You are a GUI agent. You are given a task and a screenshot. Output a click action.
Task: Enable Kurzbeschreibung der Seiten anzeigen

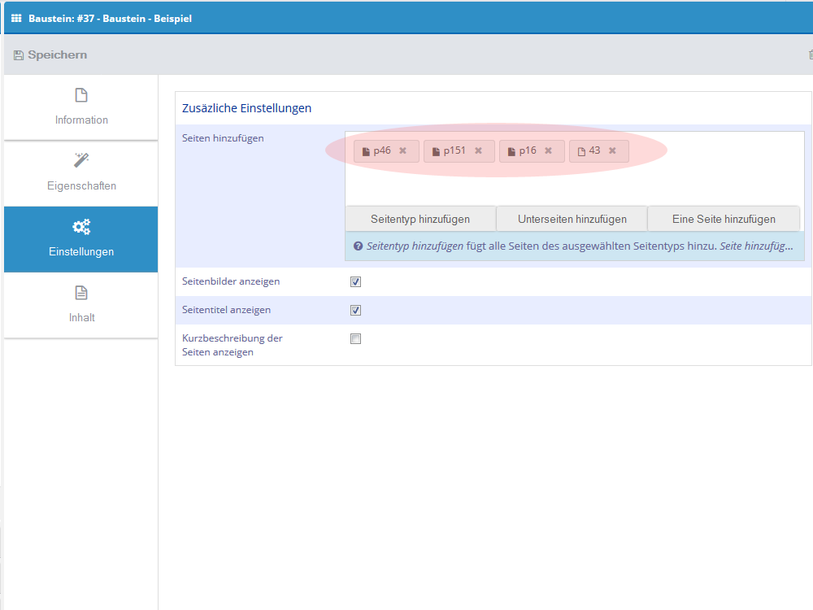click(355, 338)
